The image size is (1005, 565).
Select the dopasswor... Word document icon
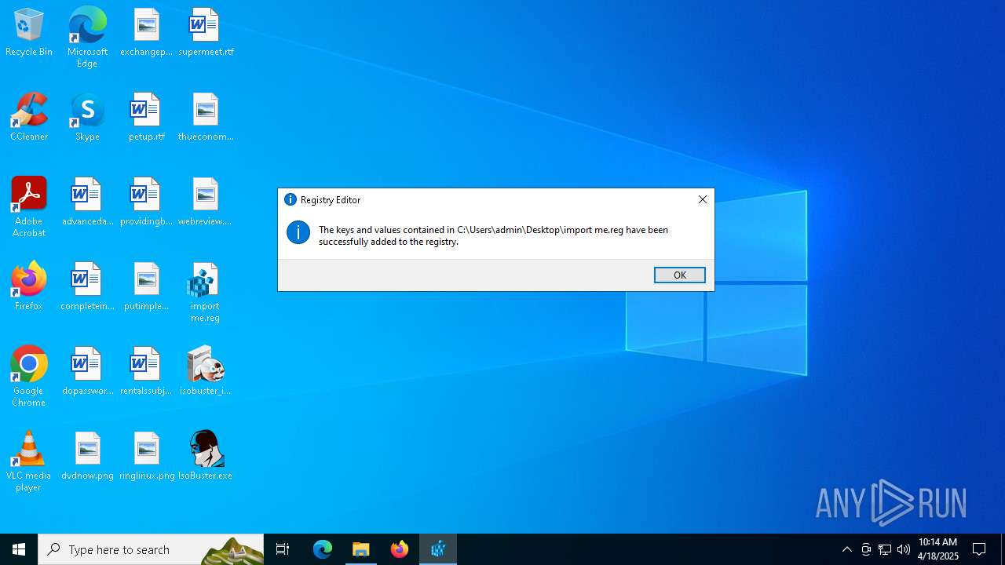click(x=87, y=372)
